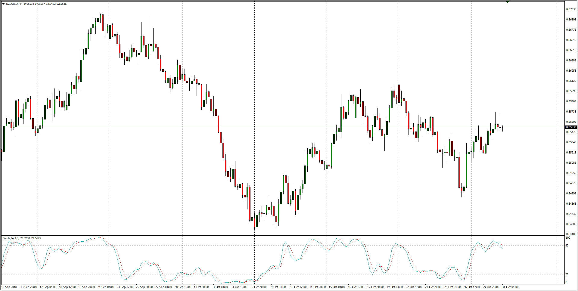The image size is (578, 291).
Task: Click the 0.64180 price axis label
Action: click(x=571, y=234)
